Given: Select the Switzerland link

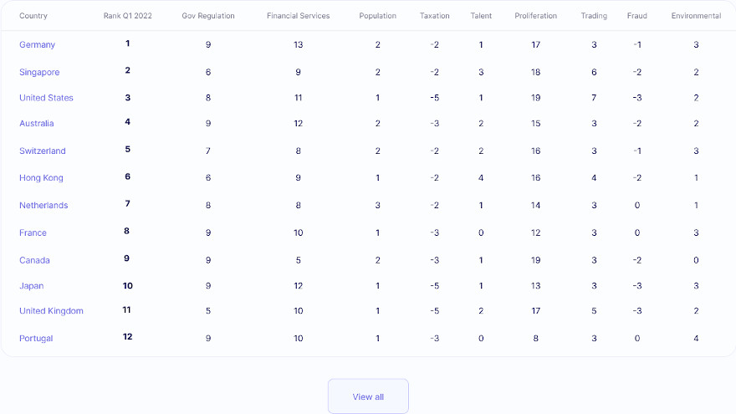Looking at the screenshot, I should coord(42,151).
